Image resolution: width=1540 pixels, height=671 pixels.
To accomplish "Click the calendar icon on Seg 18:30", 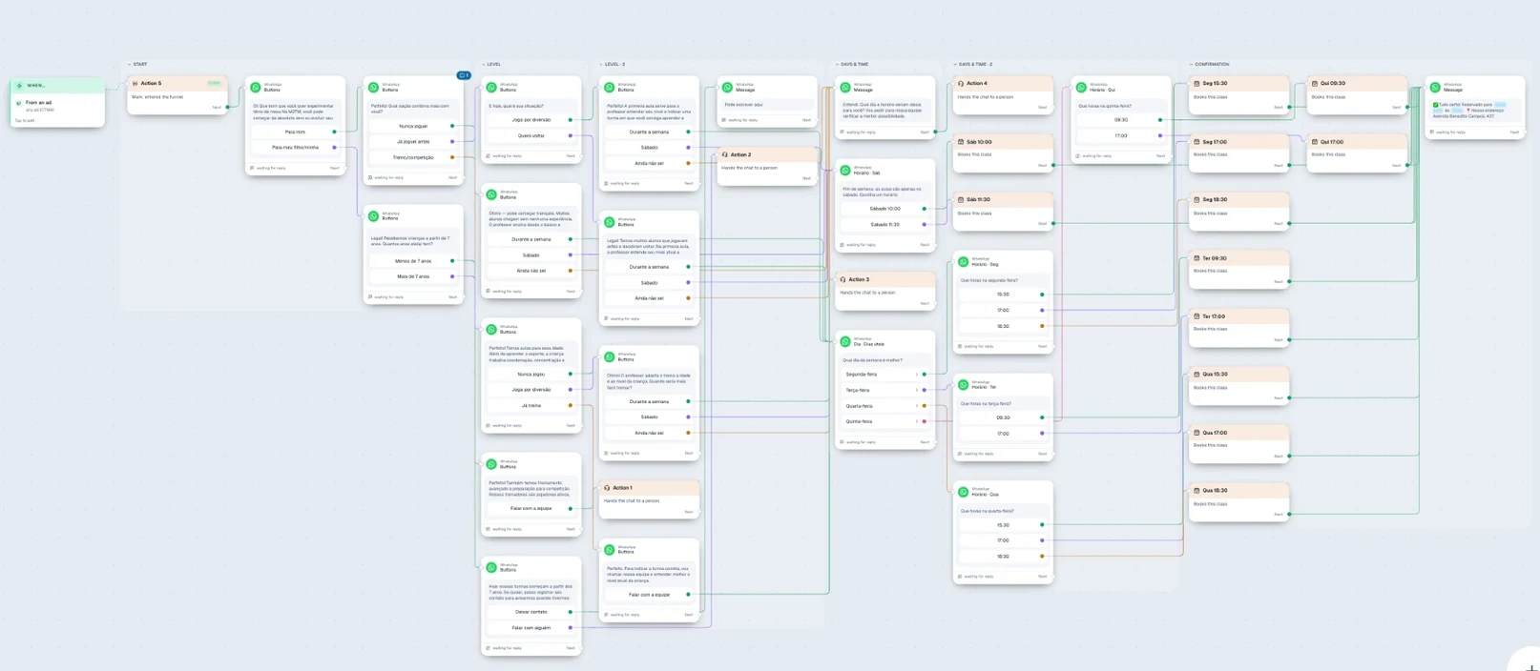I will [x=1197, y=200].
